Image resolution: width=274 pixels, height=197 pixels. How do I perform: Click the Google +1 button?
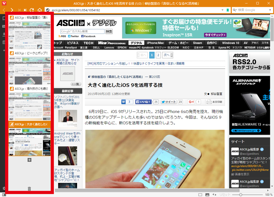click(191, 102)
